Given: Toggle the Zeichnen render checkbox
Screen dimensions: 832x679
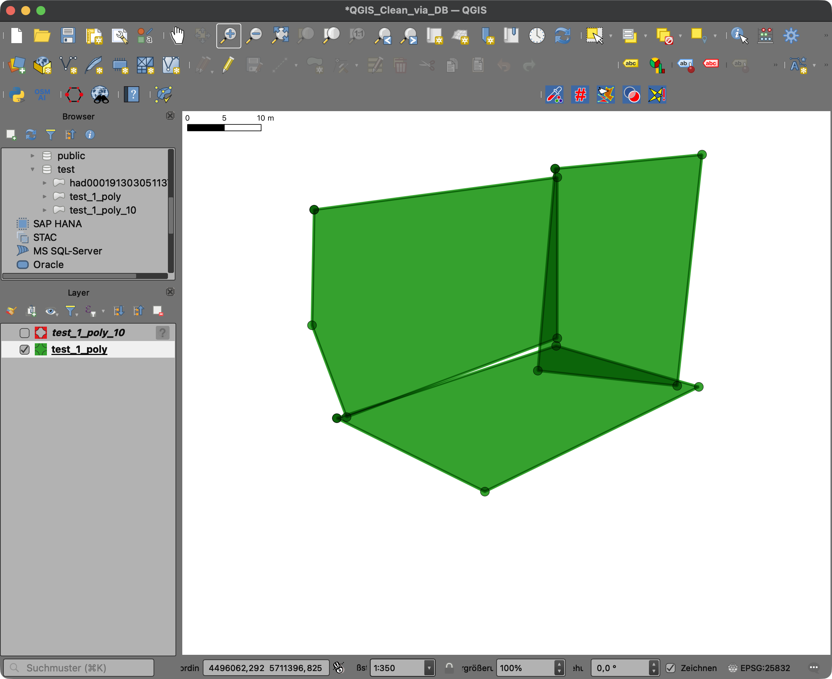Looking at the screenshot, I should point(671,668).
